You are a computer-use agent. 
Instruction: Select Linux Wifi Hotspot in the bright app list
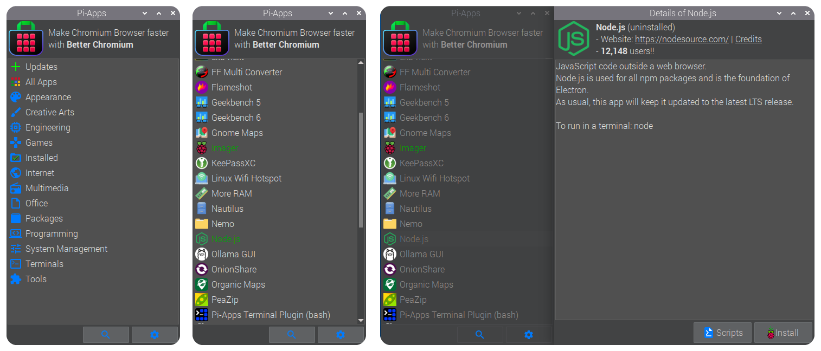[275, 178]
